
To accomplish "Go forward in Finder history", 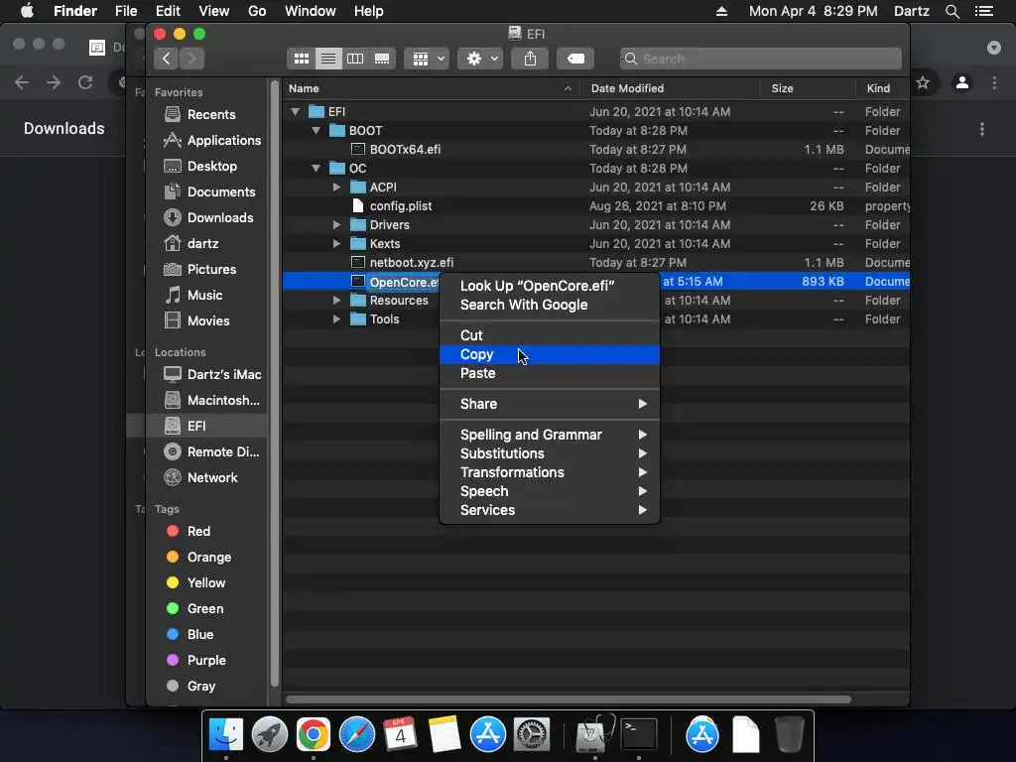I will click(191, 59).
